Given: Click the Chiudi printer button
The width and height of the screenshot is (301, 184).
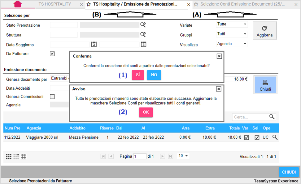Looking at the screenshot, I should pyautogui.click(x=265, y=85).
